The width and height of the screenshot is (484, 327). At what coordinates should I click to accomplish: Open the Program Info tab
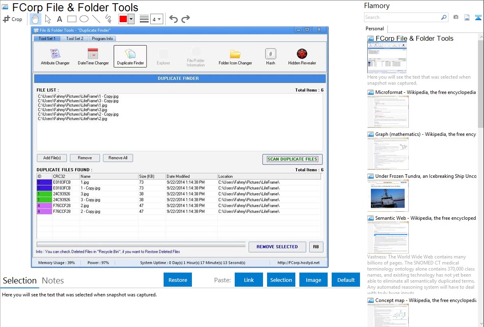pos(102,39)
